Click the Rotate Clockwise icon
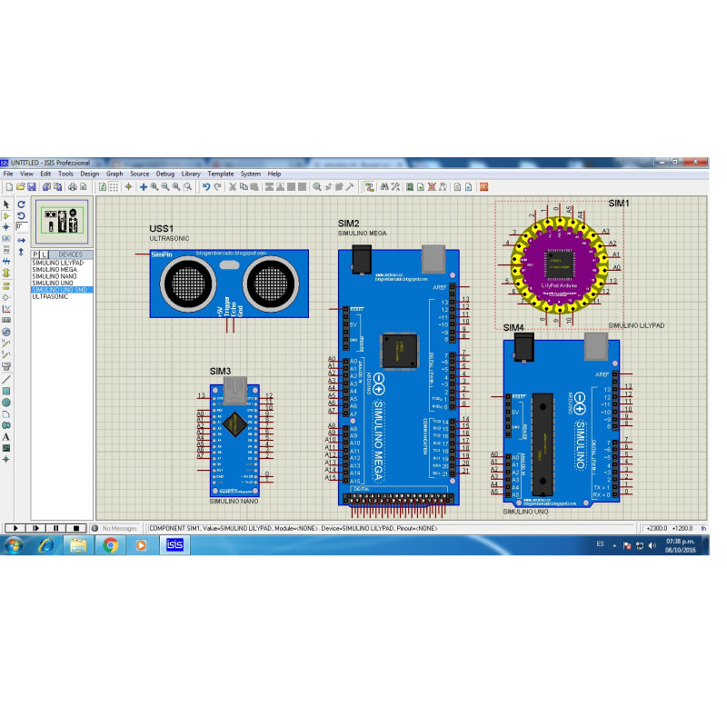 [x=21, y=204]
